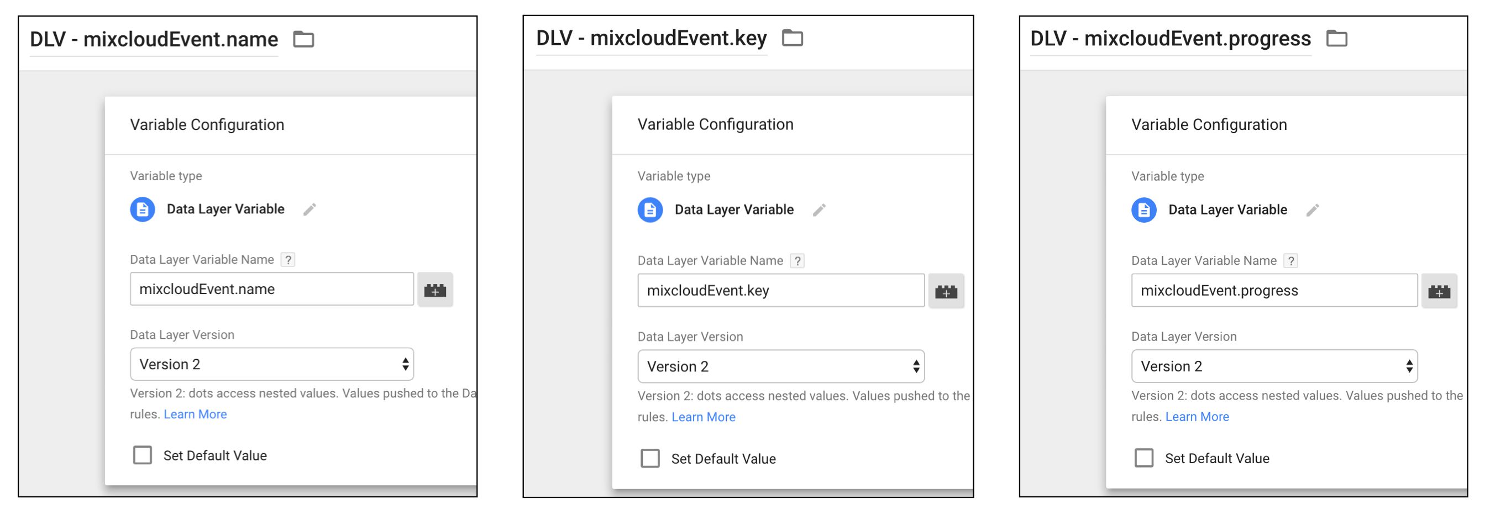The width and height of the screenshot is (1490, 514).
Task: Enable Set Default Value in mixcloudEvent.key panel
Action: [x=650, y=459]
